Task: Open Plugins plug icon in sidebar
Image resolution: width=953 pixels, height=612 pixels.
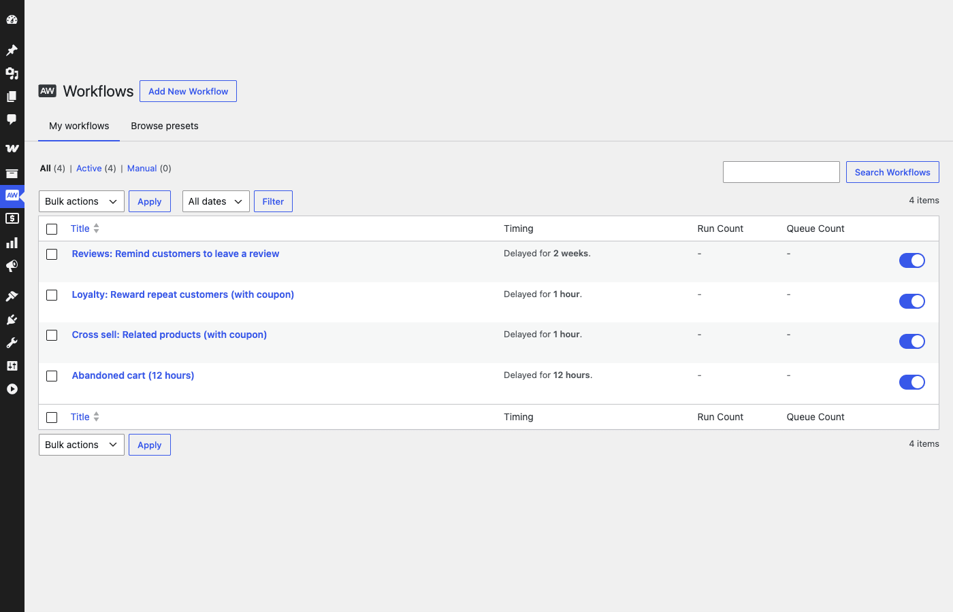Action: tap(12, 320)
